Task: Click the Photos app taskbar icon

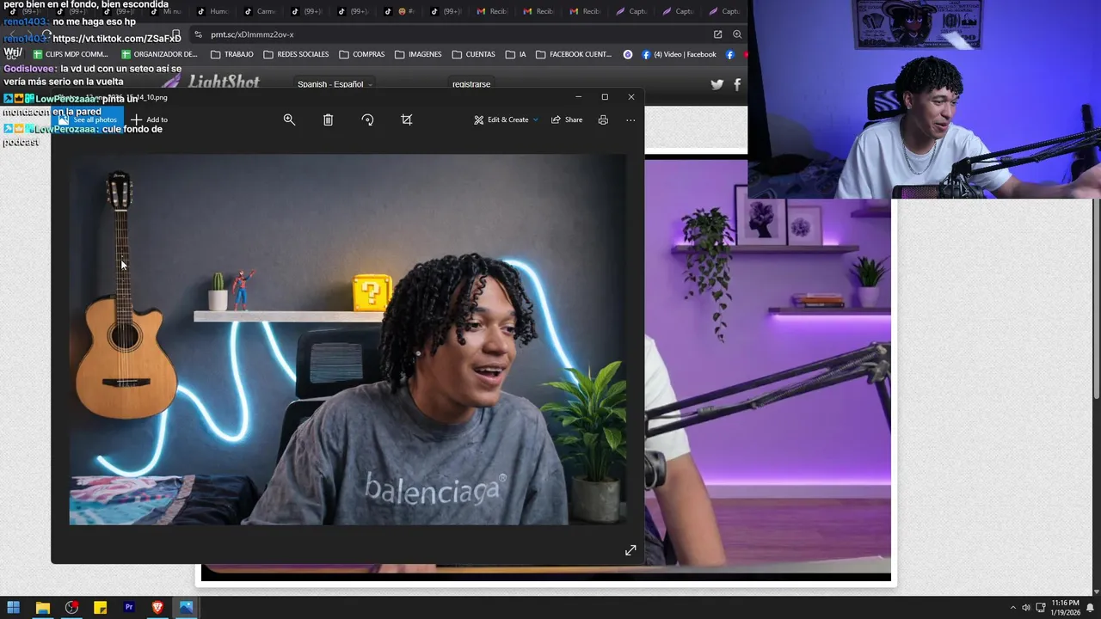Action: (186, 607)
